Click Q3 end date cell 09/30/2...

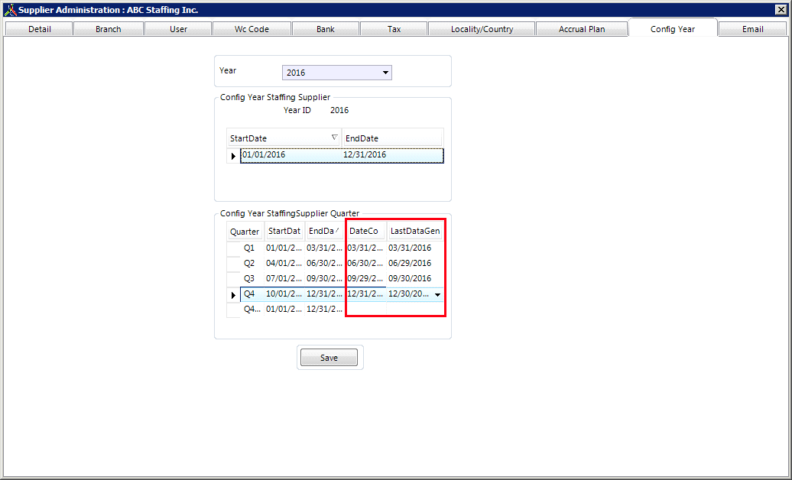pyautogui.click(x=325, y=278)
